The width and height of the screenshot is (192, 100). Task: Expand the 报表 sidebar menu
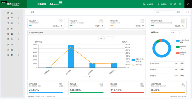[13, 39]
